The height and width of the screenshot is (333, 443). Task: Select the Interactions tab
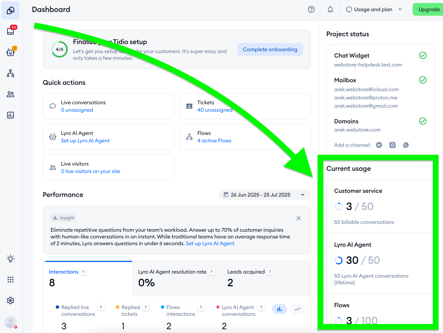point(88,278)
